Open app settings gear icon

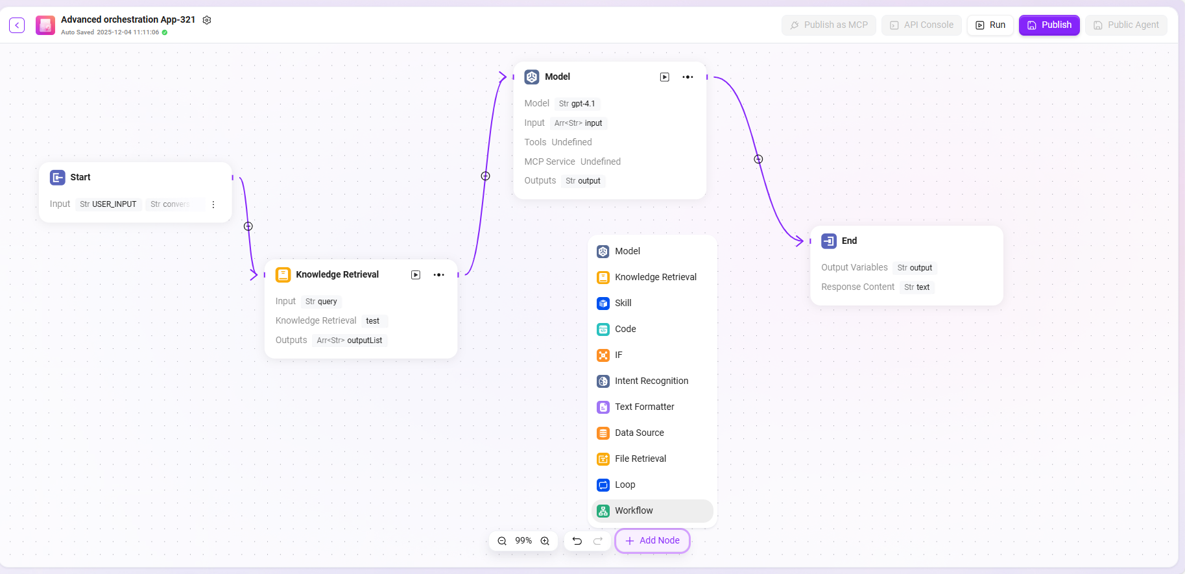pos(207,20)
